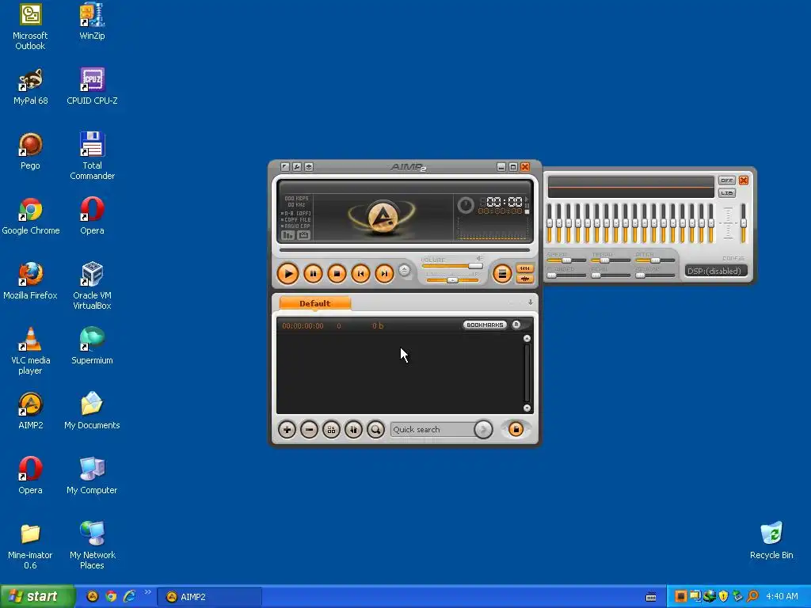This screenshot has width=811, height=608.
Task: Click the bars button on the display
Action: click(x=287, y=235)
